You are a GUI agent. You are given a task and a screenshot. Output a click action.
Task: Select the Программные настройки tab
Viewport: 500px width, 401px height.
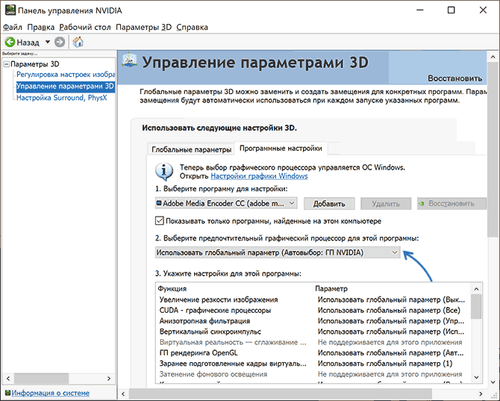[281, 149]
